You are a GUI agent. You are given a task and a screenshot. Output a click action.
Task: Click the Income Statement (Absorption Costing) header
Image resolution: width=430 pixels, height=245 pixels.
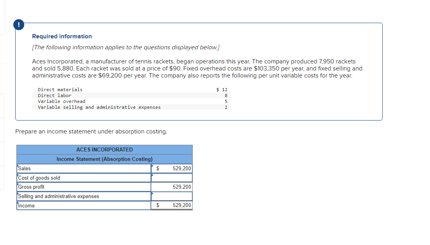[104, 159]
